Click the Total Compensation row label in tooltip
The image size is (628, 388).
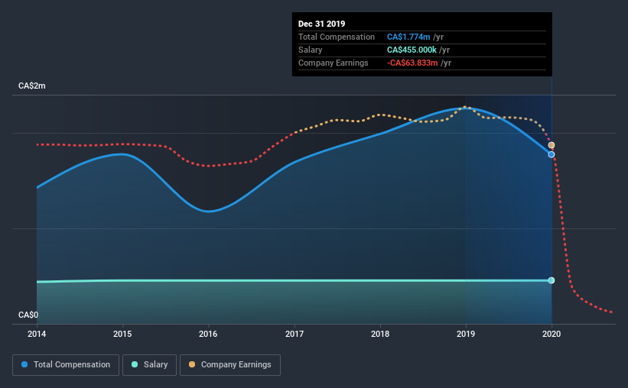point(337,37)
